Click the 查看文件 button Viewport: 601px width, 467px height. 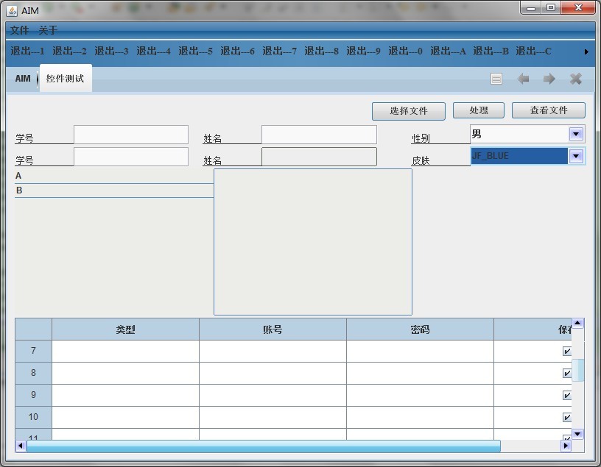point(549,110)
